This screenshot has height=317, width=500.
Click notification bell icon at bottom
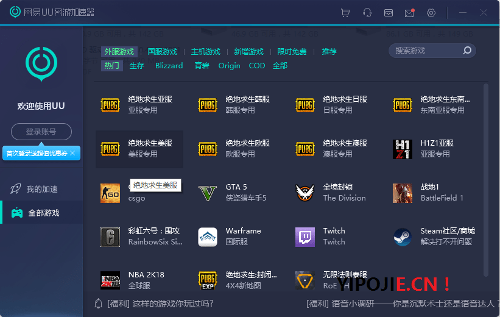[99, 304]
